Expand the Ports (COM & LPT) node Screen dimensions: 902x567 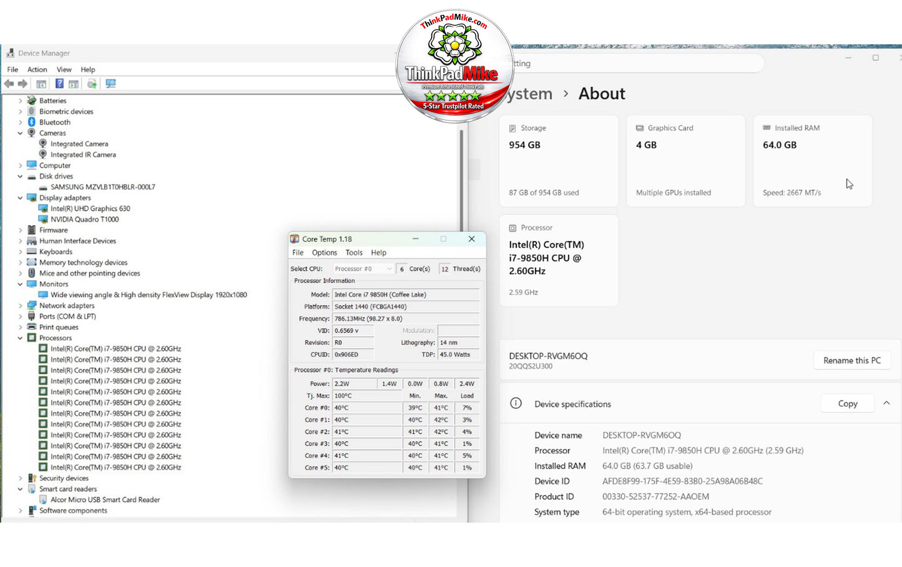[x=20, y=317]
